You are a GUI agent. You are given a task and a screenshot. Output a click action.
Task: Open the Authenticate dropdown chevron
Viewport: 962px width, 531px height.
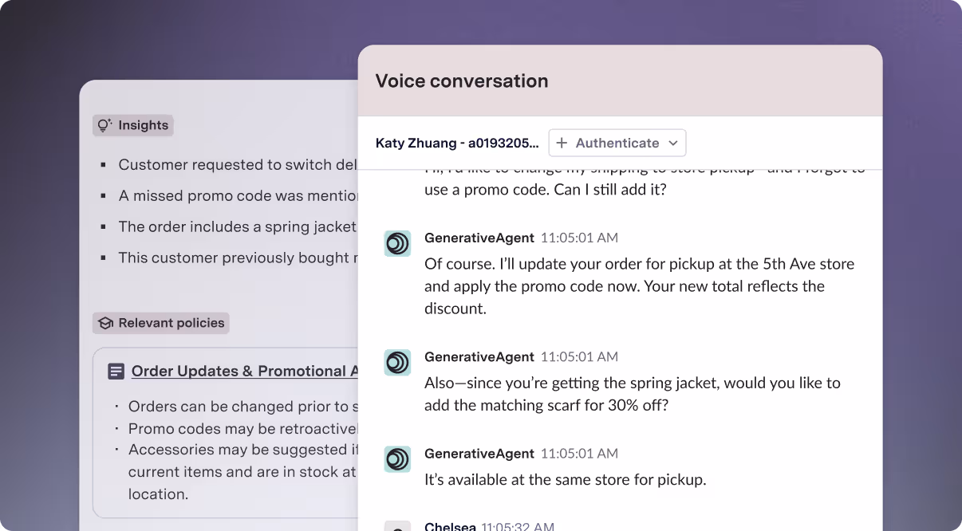click(x=672, y=143)
